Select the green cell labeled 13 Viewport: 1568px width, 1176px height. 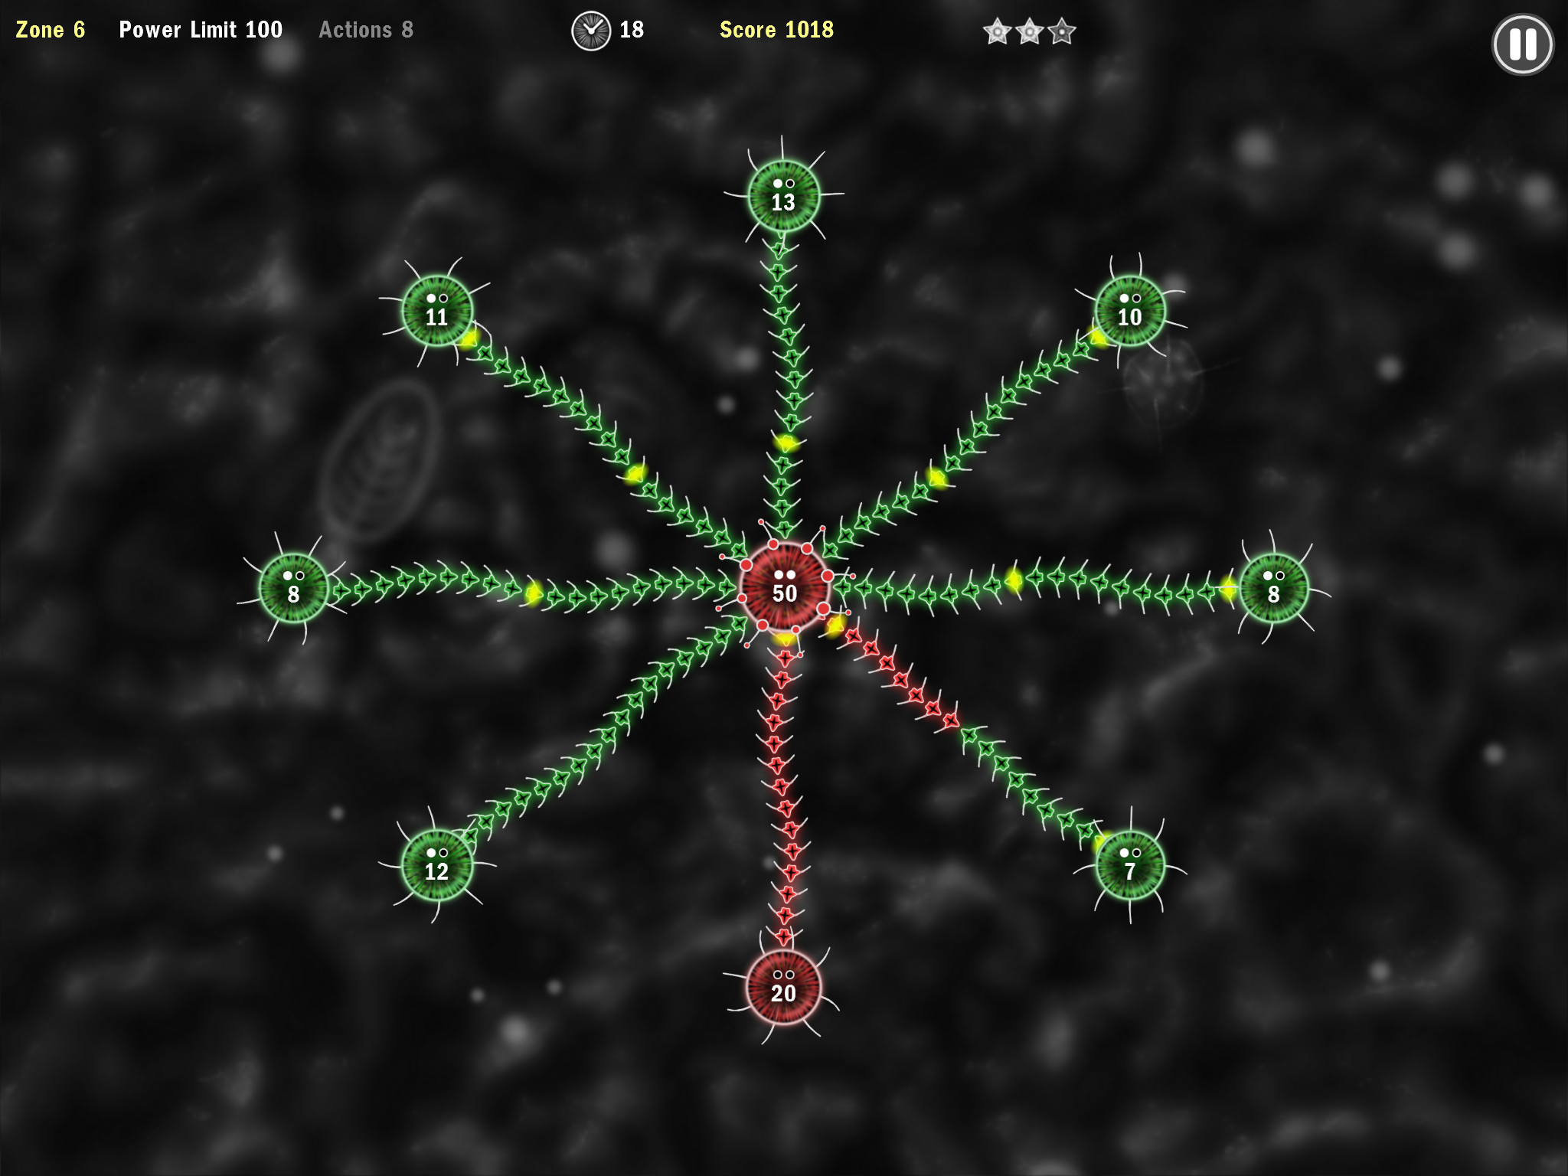point(783,196)
